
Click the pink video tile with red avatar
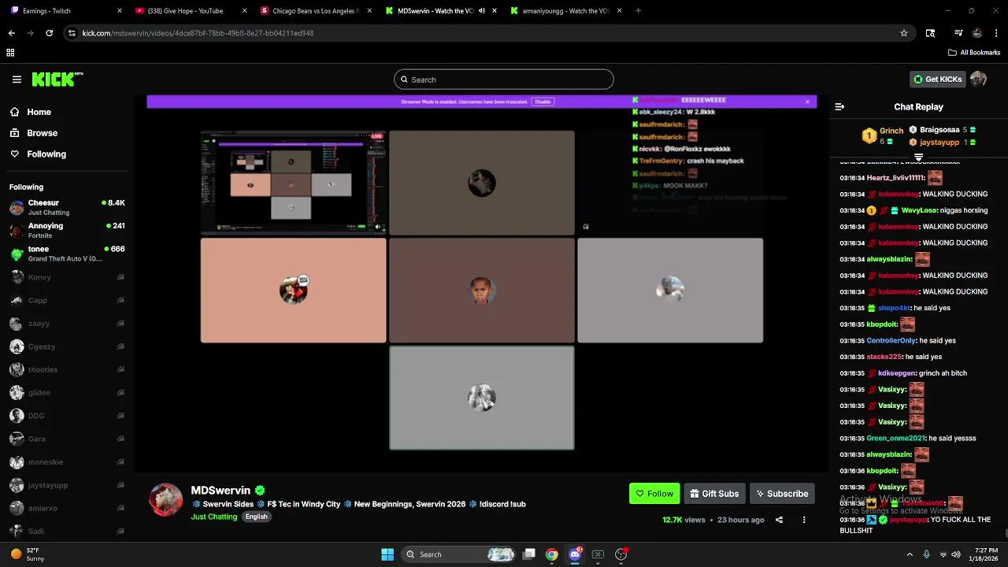click(x=293, y=291)
